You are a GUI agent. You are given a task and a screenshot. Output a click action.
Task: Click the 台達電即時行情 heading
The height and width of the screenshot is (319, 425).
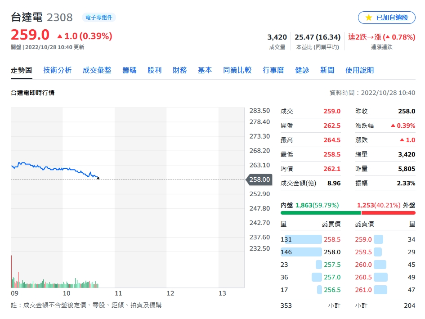[x=32, y=93]
